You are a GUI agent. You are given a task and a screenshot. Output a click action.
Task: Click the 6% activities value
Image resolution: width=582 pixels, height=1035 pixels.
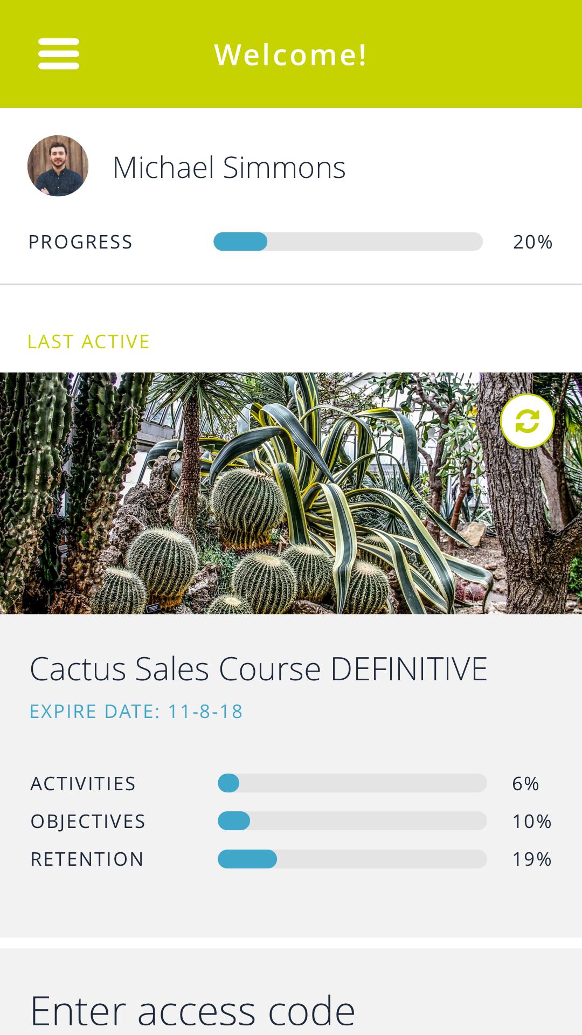(525, 784)
